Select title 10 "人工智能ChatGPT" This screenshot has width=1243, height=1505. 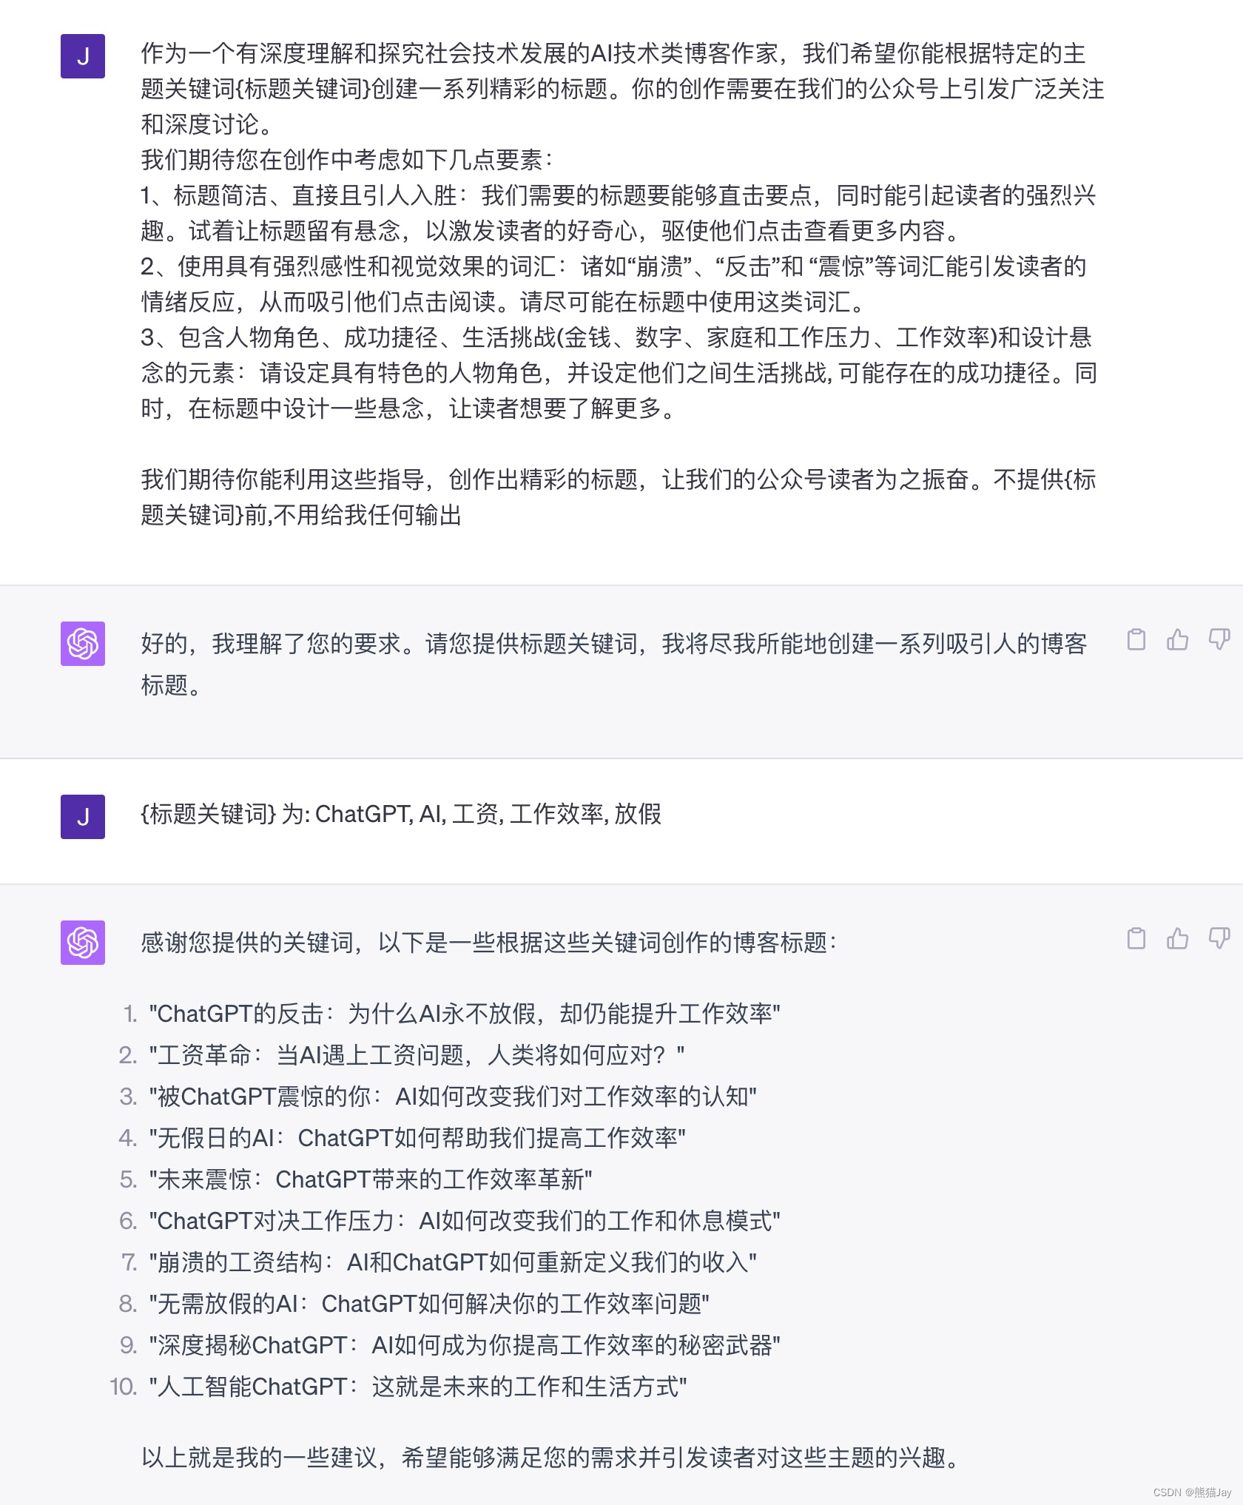tap(417, 1387)
